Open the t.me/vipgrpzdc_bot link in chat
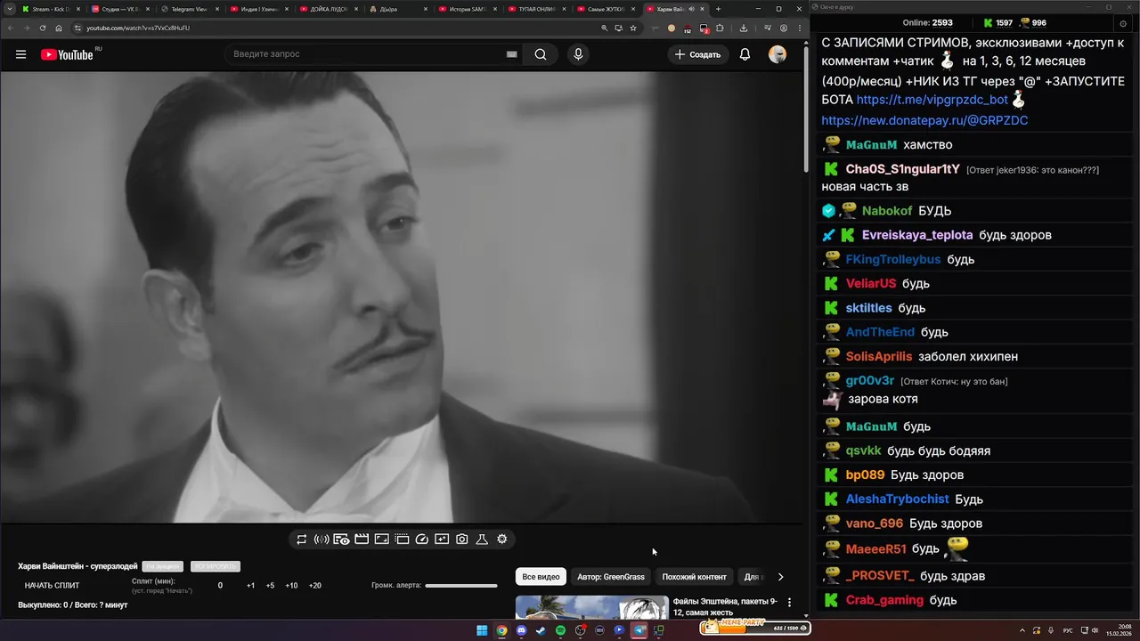The height and width of the screenshot is (641, 1140). (932, 100)
